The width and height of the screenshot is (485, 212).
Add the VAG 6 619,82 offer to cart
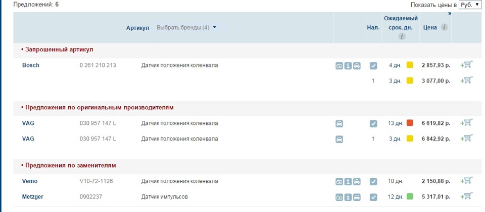tap(467, 123)
